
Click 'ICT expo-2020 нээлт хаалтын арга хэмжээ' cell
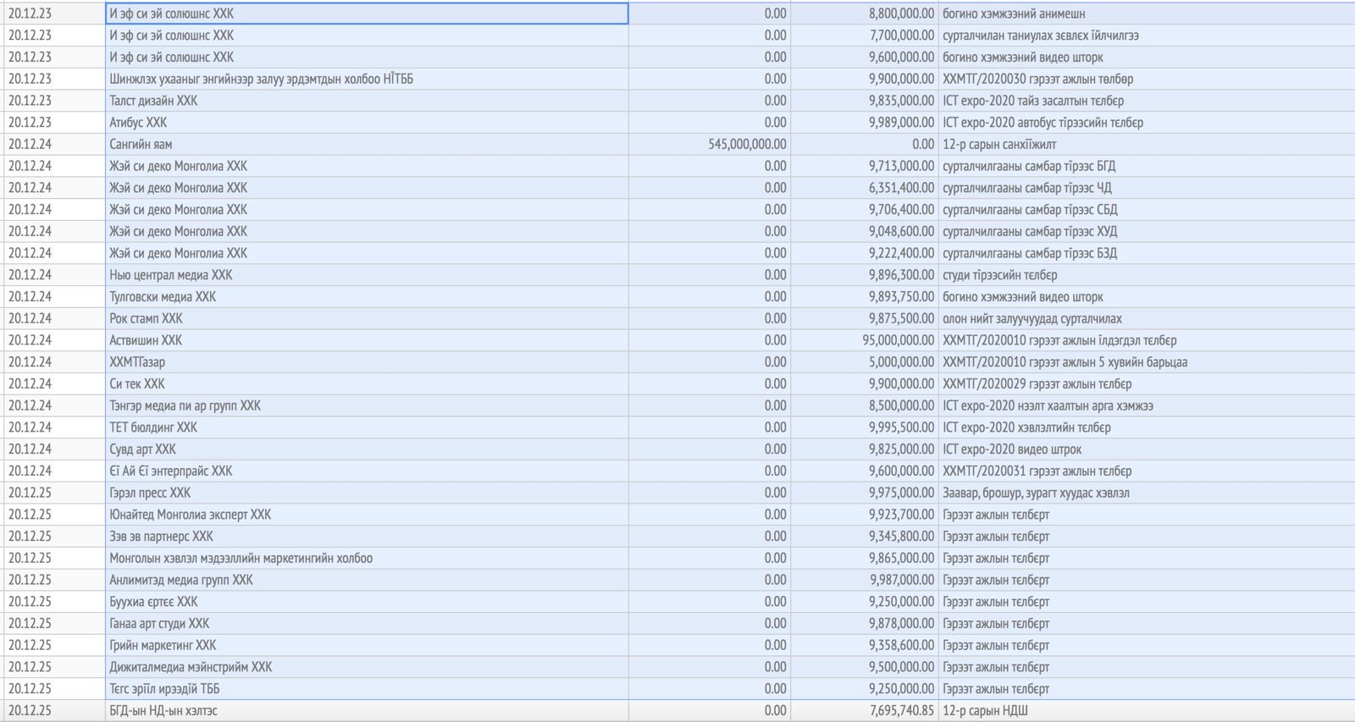point(1147,405)
